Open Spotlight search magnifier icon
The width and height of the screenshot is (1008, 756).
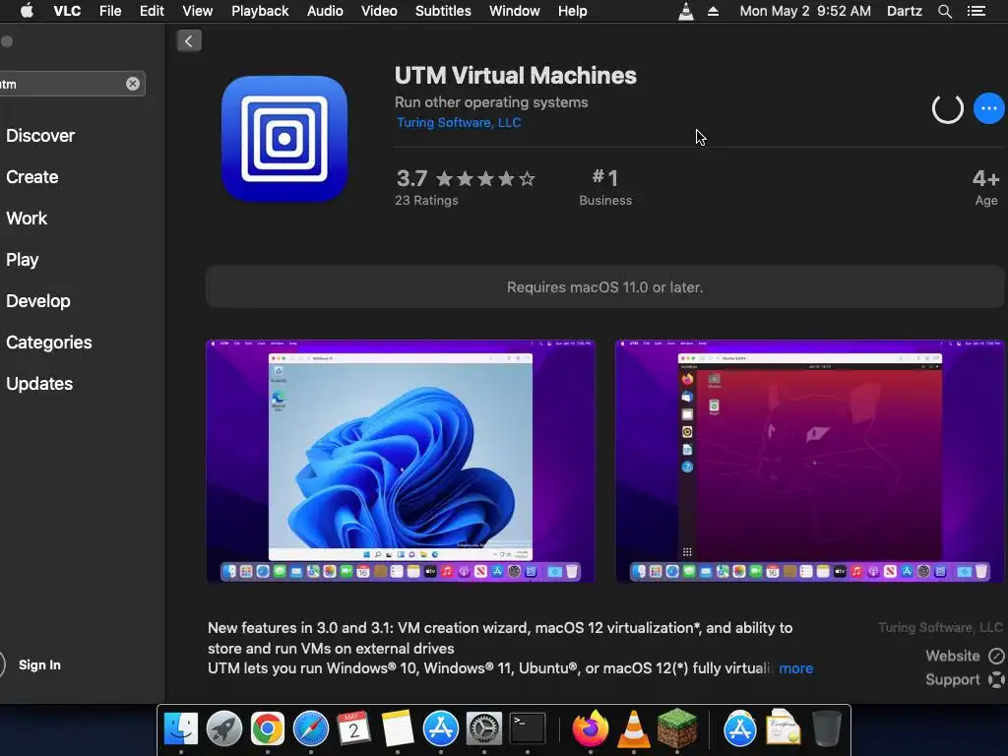(x=944, y=11)
